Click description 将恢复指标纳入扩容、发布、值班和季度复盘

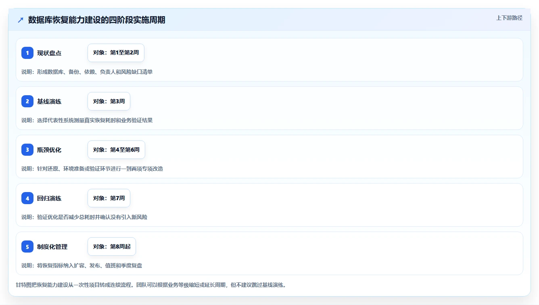coord(90,265)
